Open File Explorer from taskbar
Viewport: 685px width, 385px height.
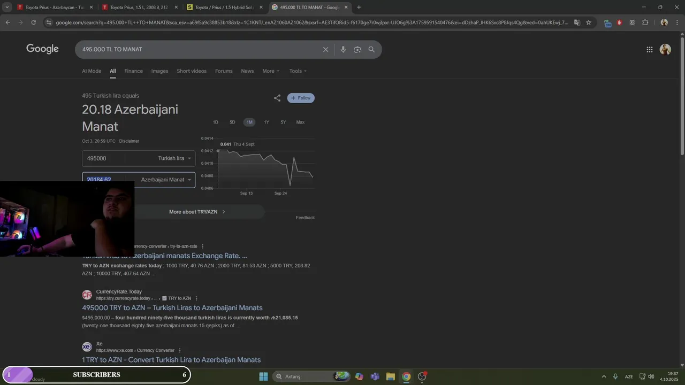tap(390, 376)
